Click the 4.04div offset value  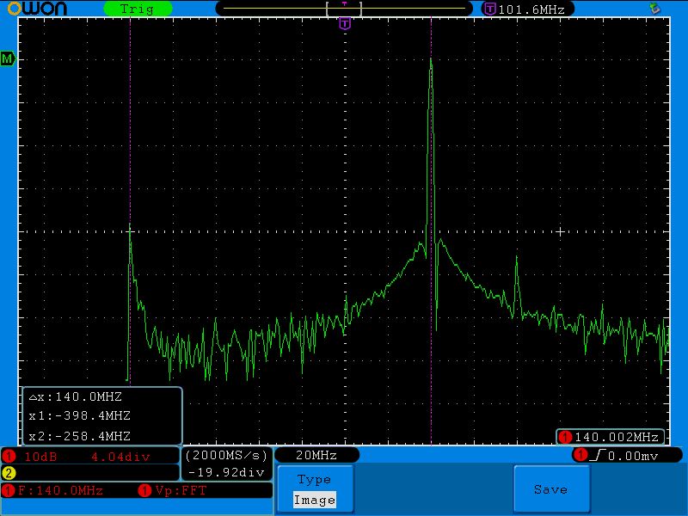pyautogui.click(x=120, y=457)
